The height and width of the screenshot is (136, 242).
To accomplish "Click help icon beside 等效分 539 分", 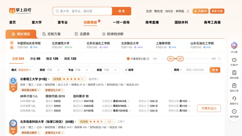I will (148, 106).
